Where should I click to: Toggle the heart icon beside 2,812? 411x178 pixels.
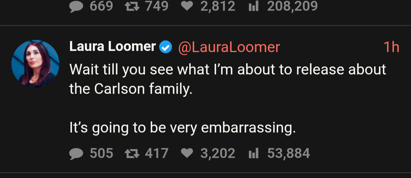[187, 6]
